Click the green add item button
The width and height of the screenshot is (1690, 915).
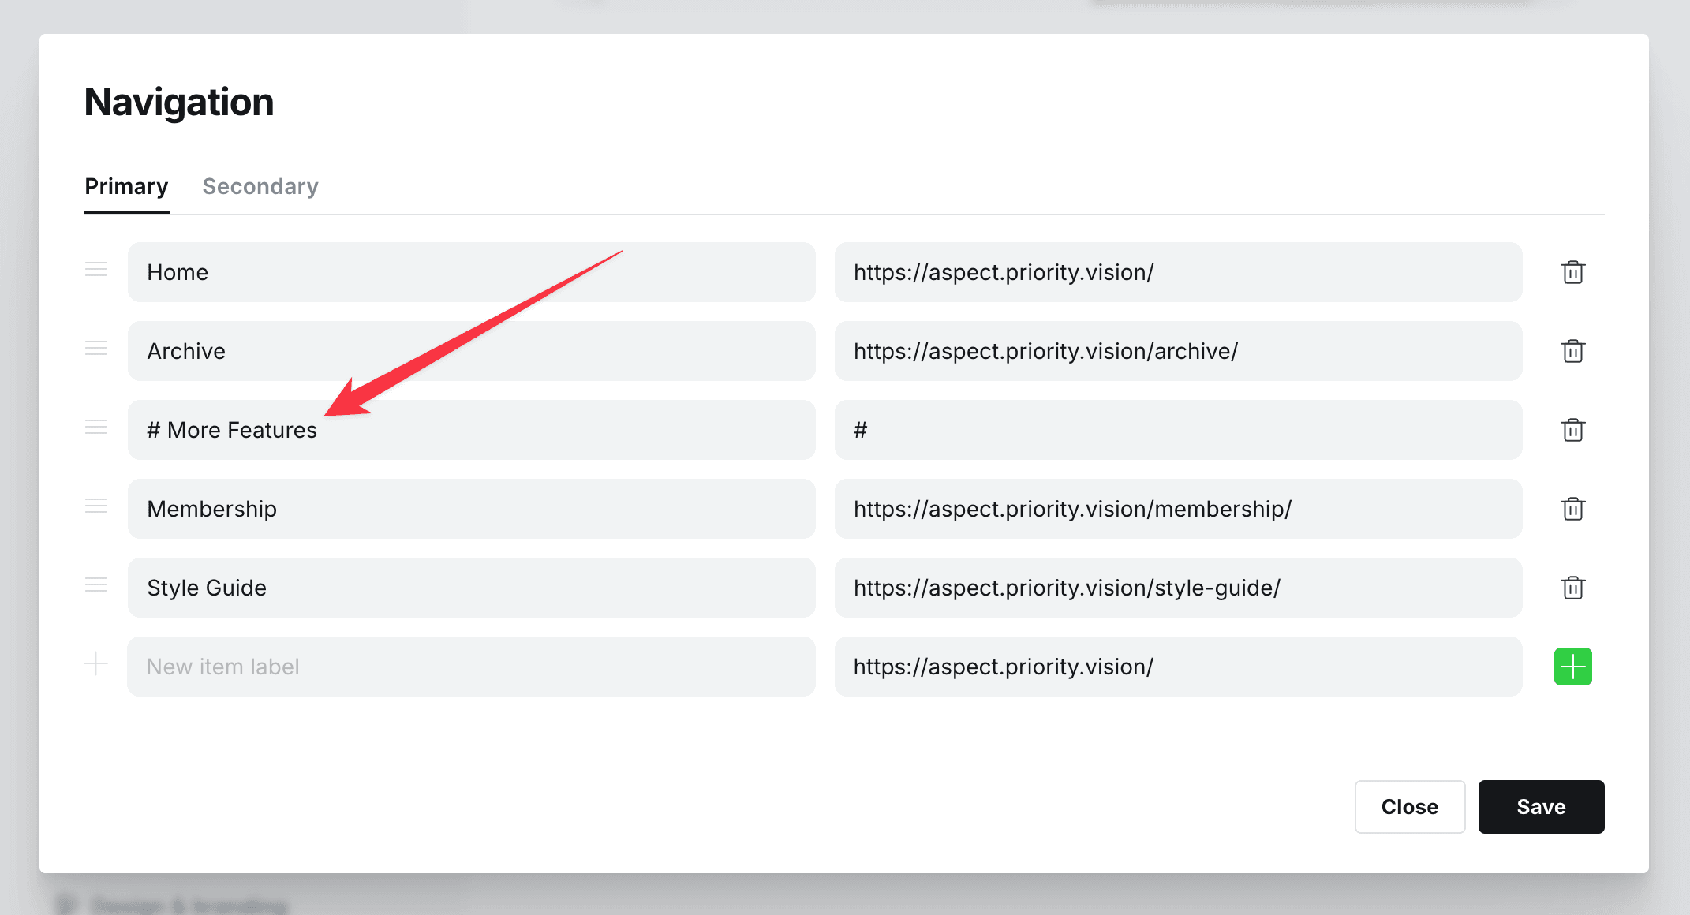(1572, 667)
